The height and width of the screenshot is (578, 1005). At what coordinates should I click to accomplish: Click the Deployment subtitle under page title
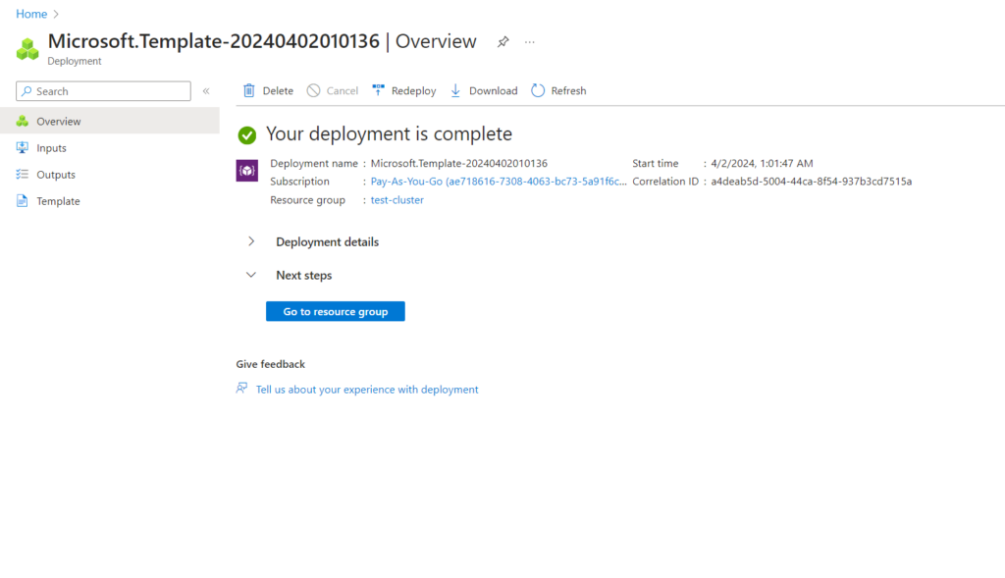(75, 61)
